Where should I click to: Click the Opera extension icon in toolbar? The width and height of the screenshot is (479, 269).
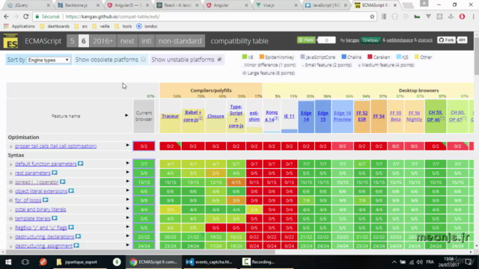tap(462, 16)
